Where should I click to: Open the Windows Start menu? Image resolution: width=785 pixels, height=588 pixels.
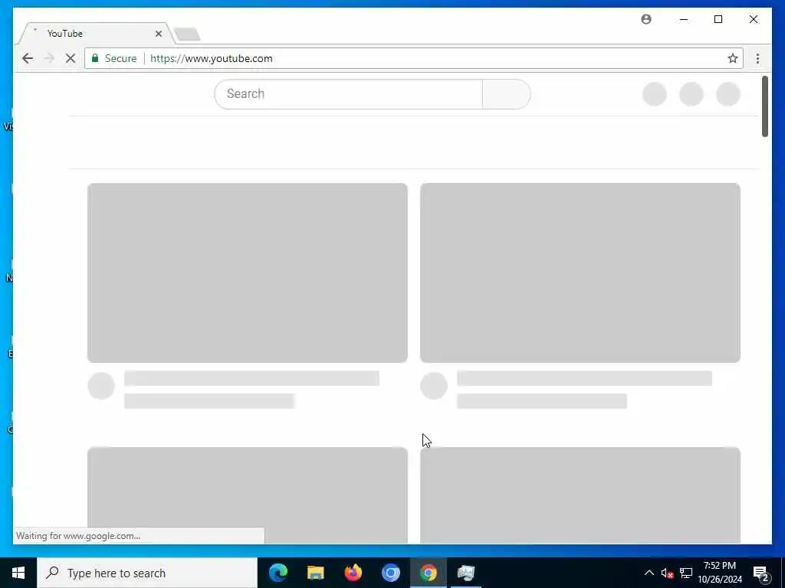[x=18, y=573]
